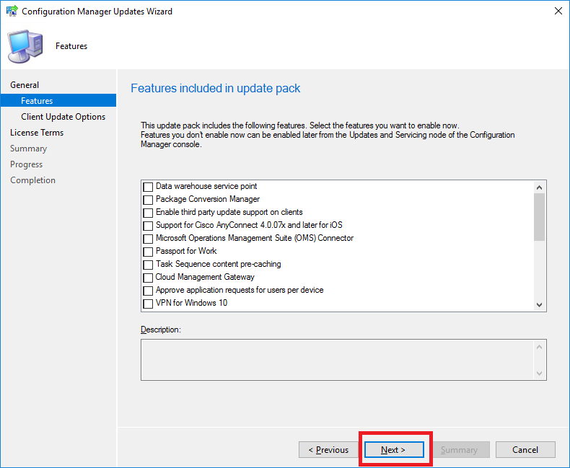Close the Configuration Manager Updates Wizard
The width and height of the screenshot is (570, 468).
[558, 11]
